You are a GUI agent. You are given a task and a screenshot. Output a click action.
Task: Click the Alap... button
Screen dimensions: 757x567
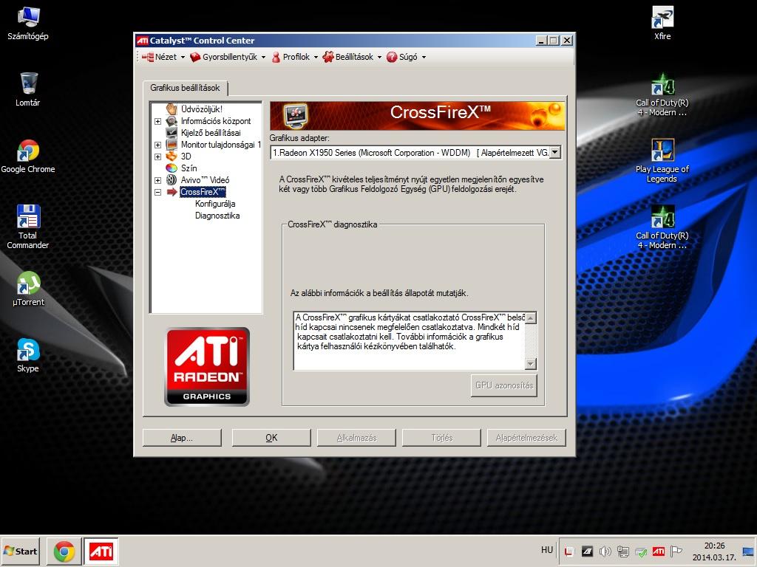(x=182, y=438)
